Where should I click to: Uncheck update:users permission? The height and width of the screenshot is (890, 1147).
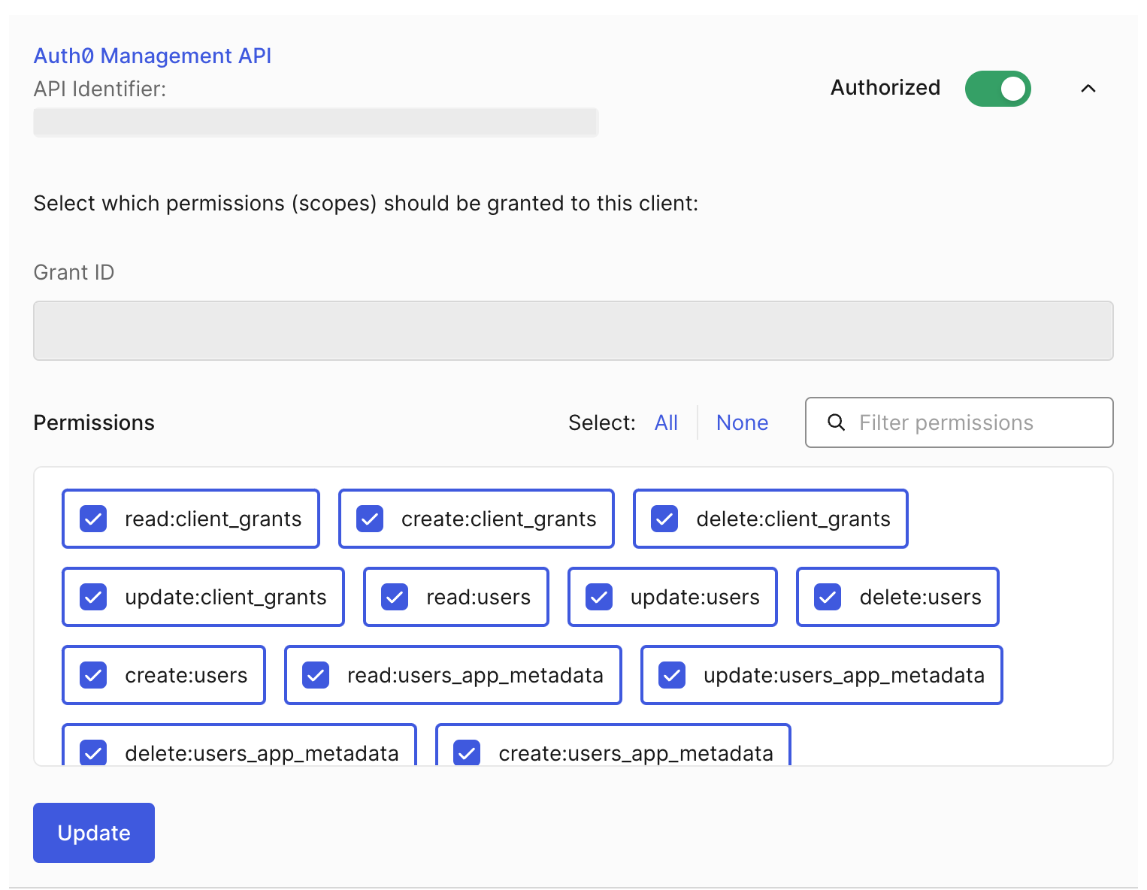[x=599, y=597]
